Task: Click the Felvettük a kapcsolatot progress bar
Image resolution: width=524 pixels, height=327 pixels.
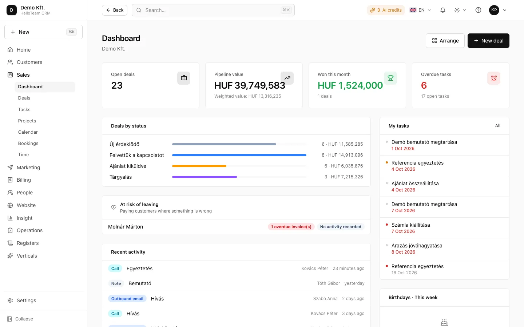Action: click(x=239, y=155)
